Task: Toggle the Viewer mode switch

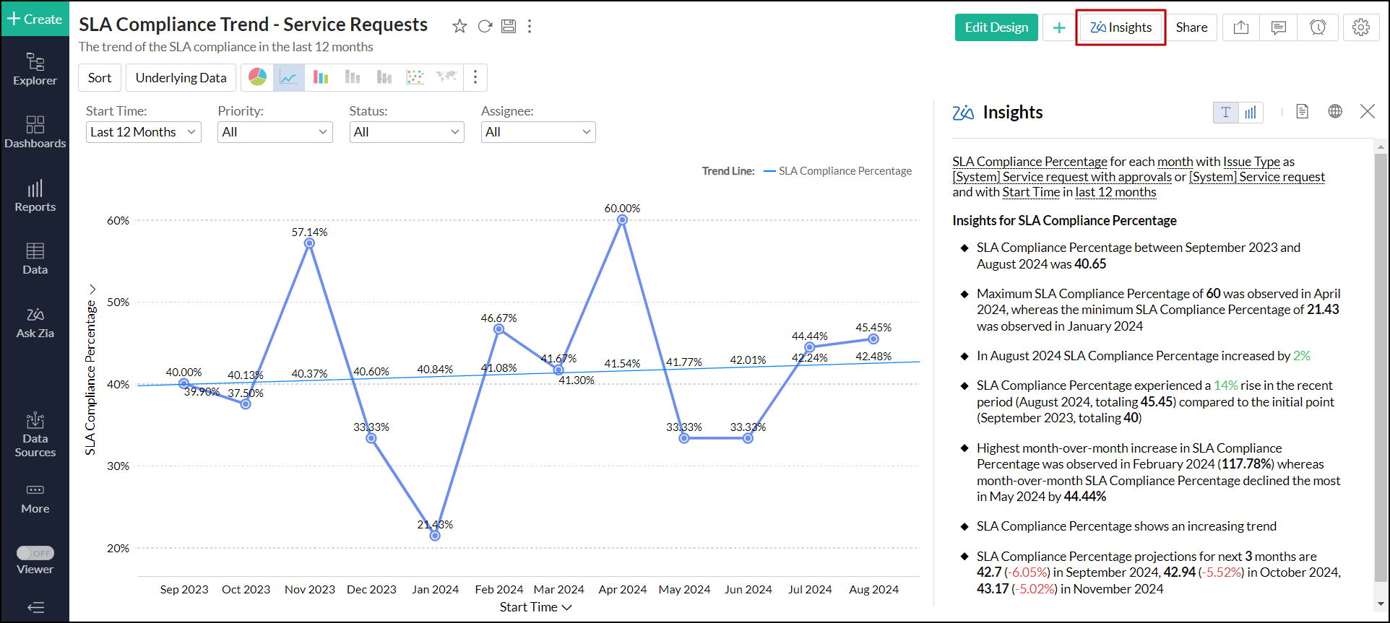Action: click(x=35, y=553)
